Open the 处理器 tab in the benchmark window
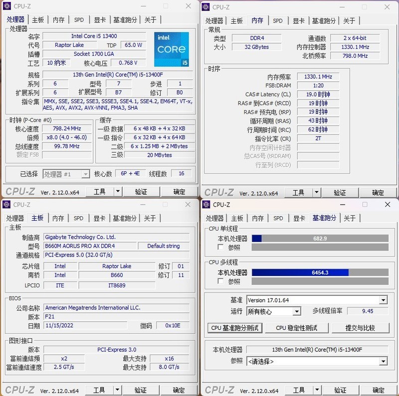The height and width of the screenshot is (396, 399). click(x=215, y=218)
